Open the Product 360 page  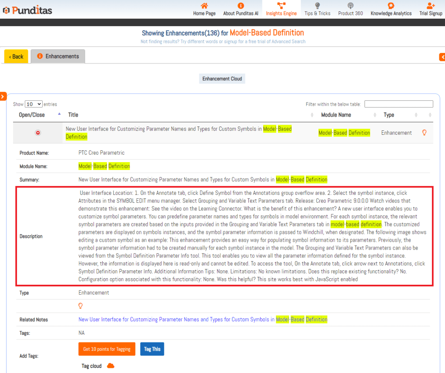click(x=350, y=9)
